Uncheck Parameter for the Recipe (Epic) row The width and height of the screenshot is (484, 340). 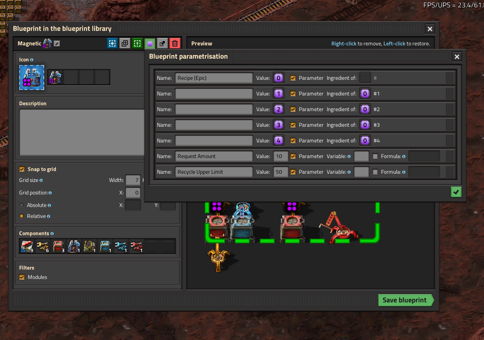[x=293, y=78]
